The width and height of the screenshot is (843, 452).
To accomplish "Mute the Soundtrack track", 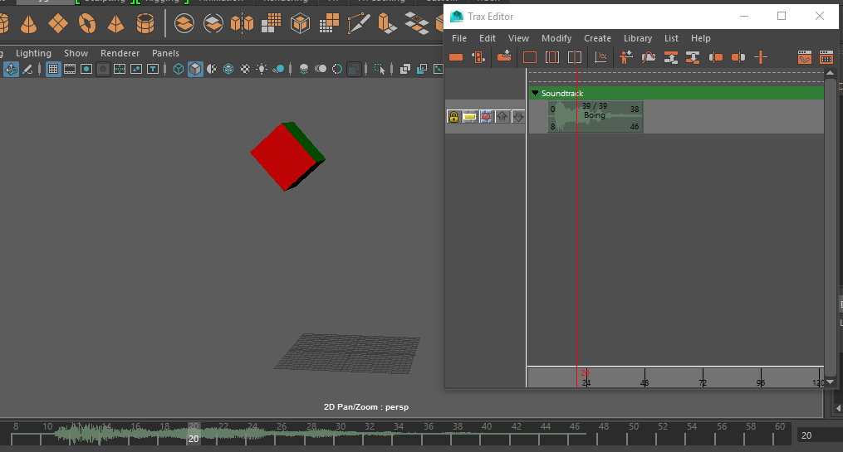I will [486, 116].
